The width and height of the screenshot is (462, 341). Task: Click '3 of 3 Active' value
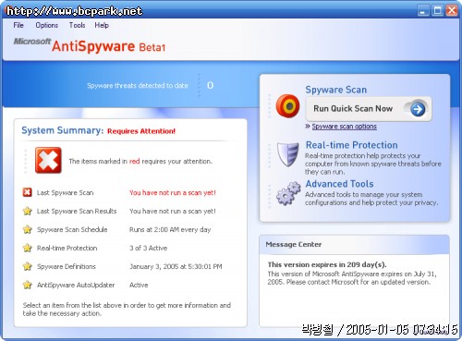[x=148, y=249]
